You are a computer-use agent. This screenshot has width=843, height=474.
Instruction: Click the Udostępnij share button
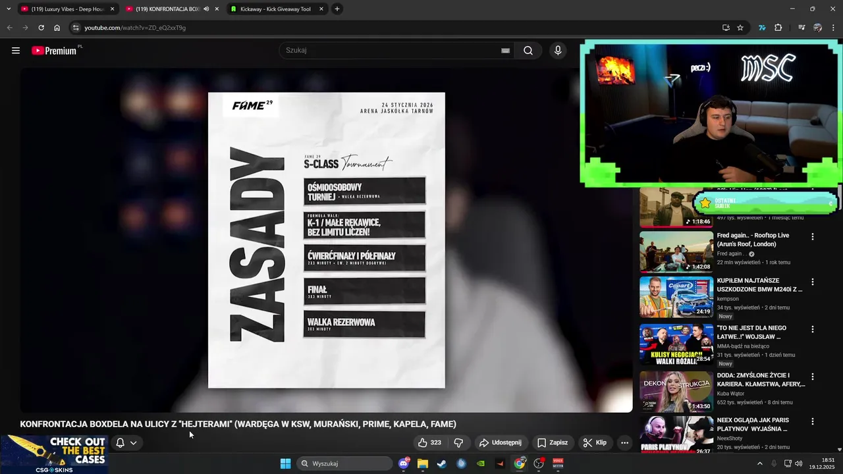500,442
